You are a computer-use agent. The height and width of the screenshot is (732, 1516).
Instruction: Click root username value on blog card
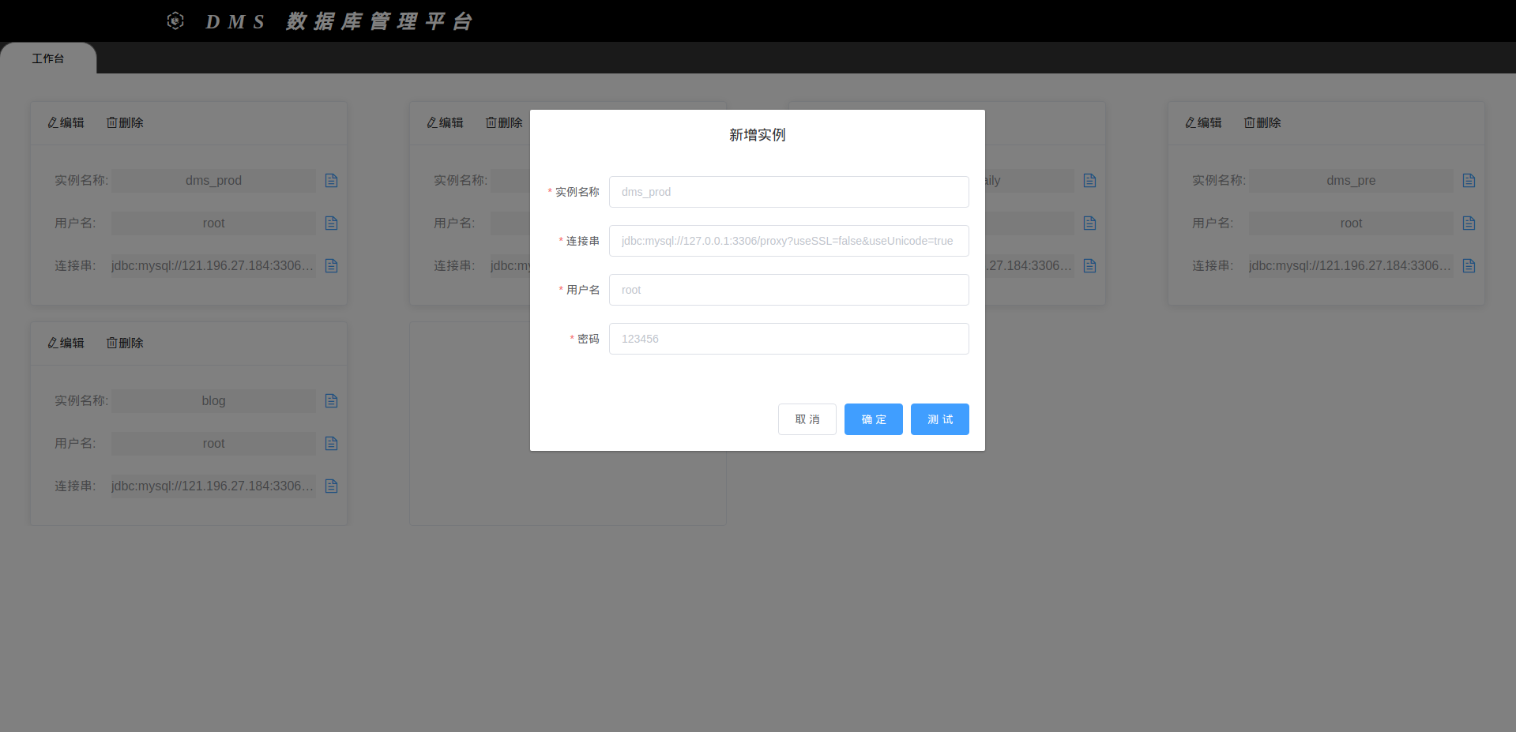coord(213,444)
